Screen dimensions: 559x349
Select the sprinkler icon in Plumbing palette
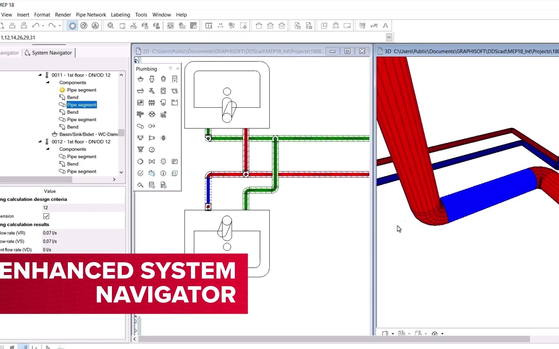click(x=140, y=150)
